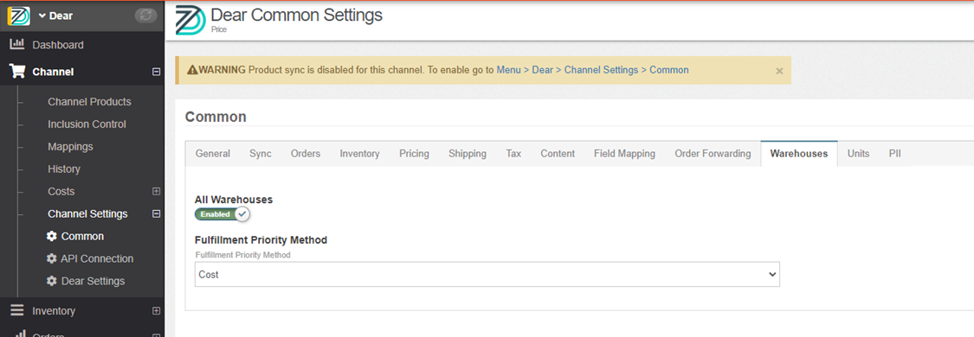Dismiss the product sync warning banner
This screenshot has width=974, height=337.
[779, 71]
